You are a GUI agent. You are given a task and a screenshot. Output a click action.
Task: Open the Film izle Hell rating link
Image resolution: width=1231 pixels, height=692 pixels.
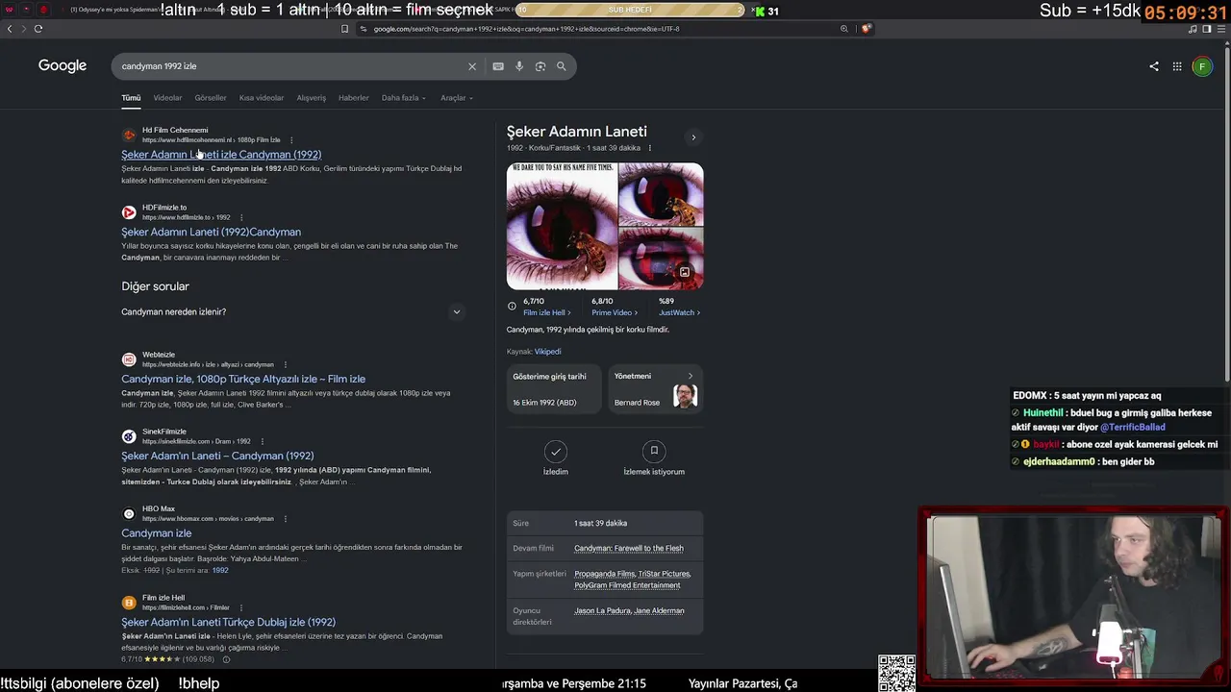(546, 312)
